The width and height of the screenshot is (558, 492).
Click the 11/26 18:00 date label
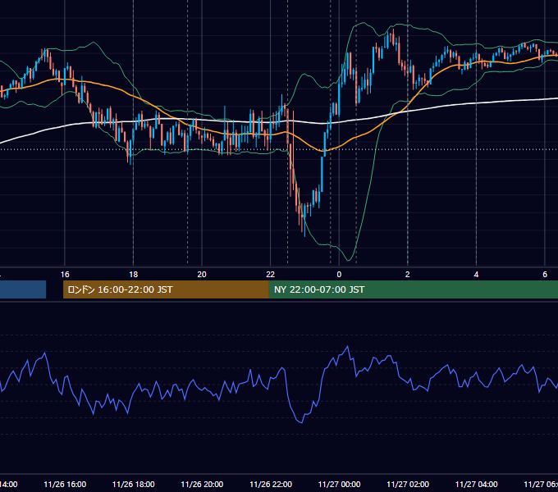pos(134,484)
